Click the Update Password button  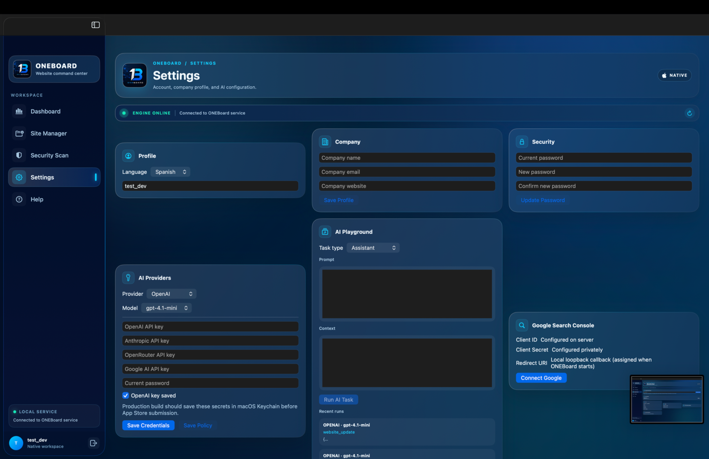tap(542, 200)
